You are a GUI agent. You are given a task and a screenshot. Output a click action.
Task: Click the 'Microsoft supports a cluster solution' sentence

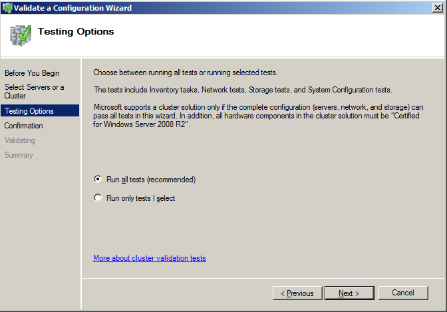tap(258, 106)
